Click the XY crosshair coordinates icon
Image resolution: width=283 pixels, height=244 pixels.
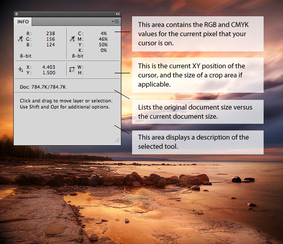point(20,69)
